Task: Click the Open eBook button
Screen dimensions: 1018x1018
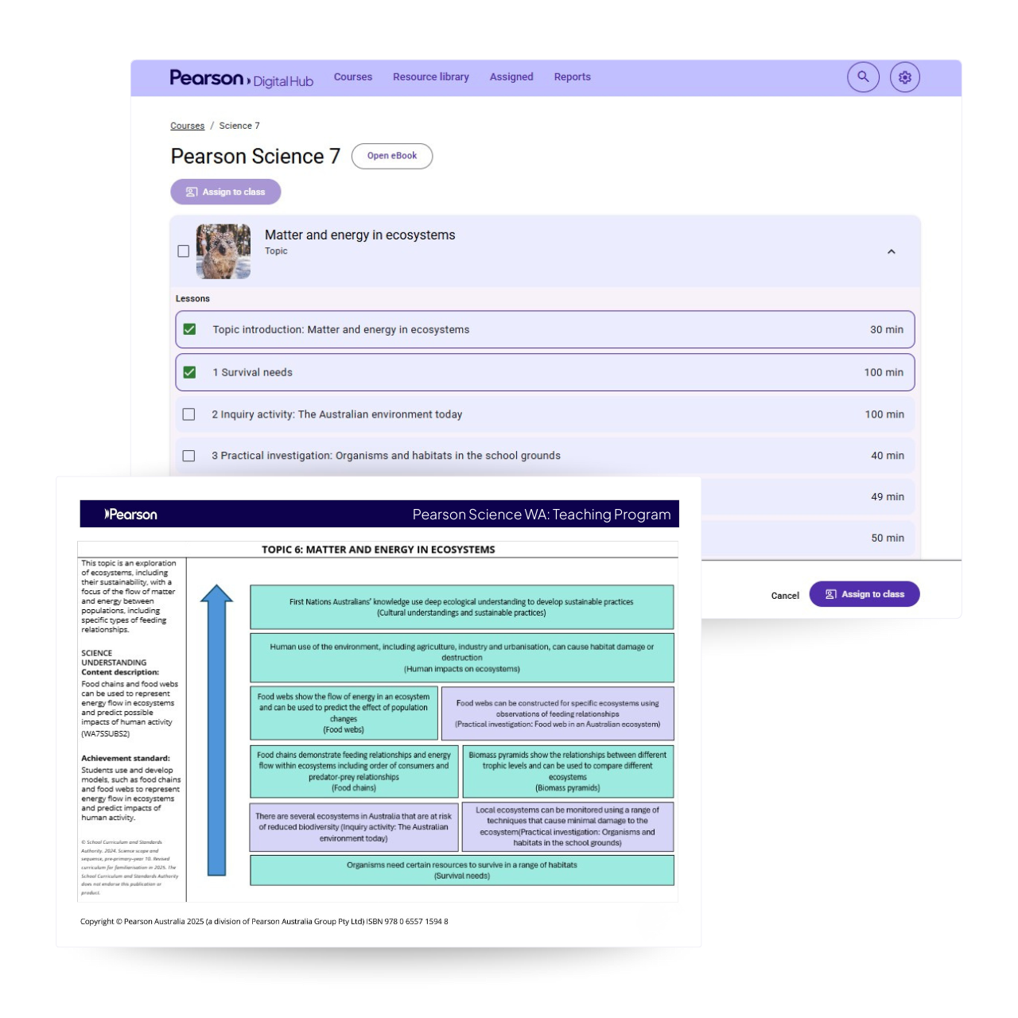Action: tap(392, 156)
